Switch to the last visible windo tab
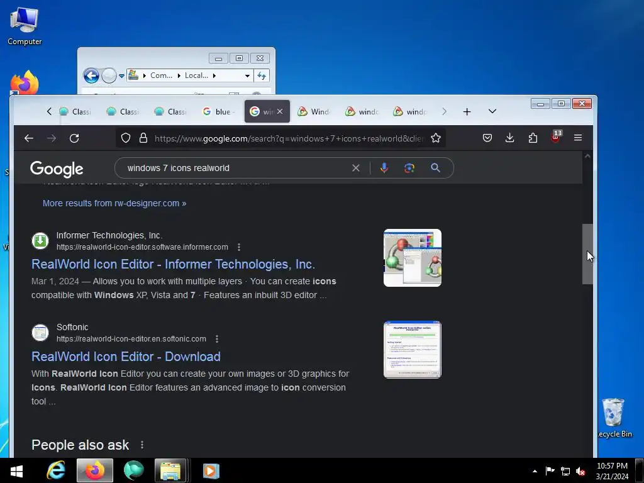 pyautogui.click(x=410, y=112)
